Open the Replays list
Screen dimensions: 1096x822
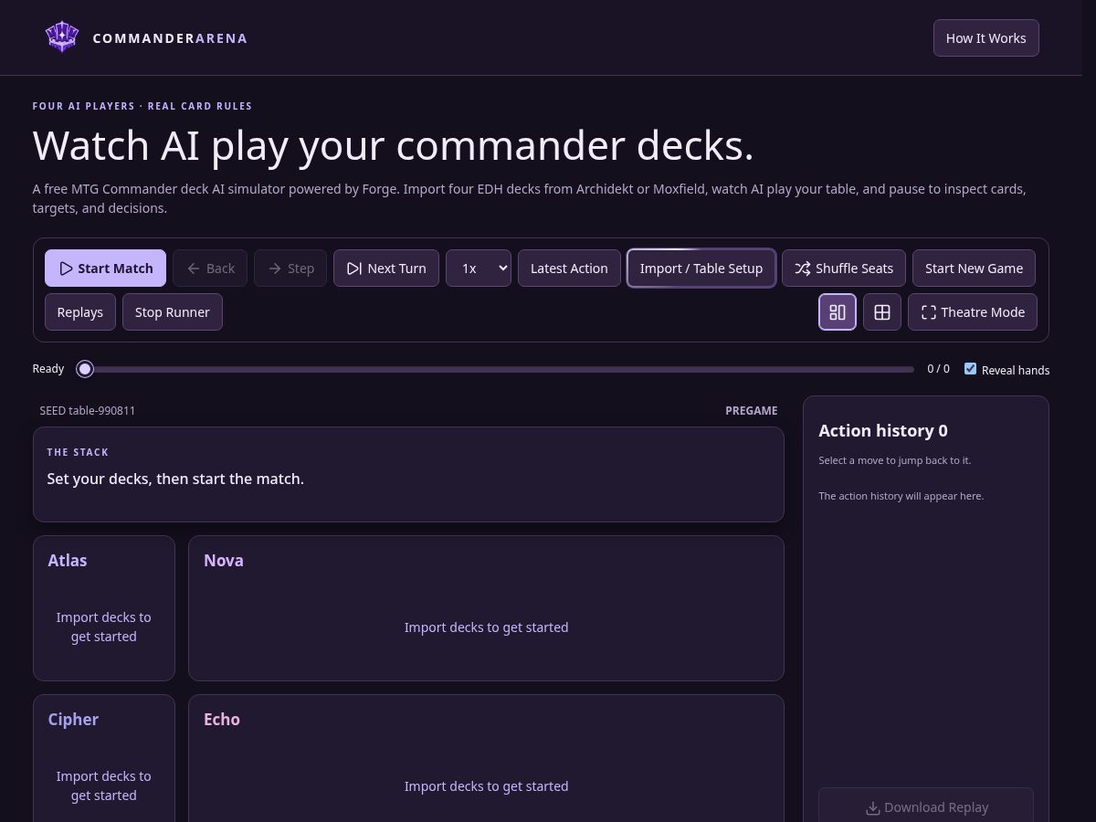[x=80, y=312]
